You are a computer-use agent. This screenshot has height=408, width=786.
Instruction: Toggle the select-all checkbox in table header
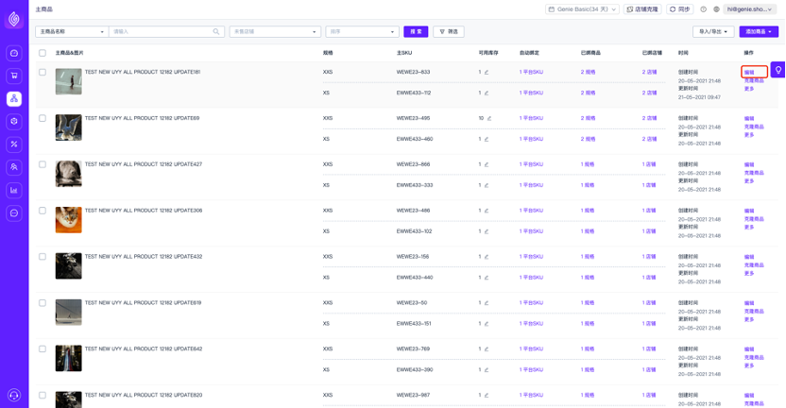(x=43, y=53)
